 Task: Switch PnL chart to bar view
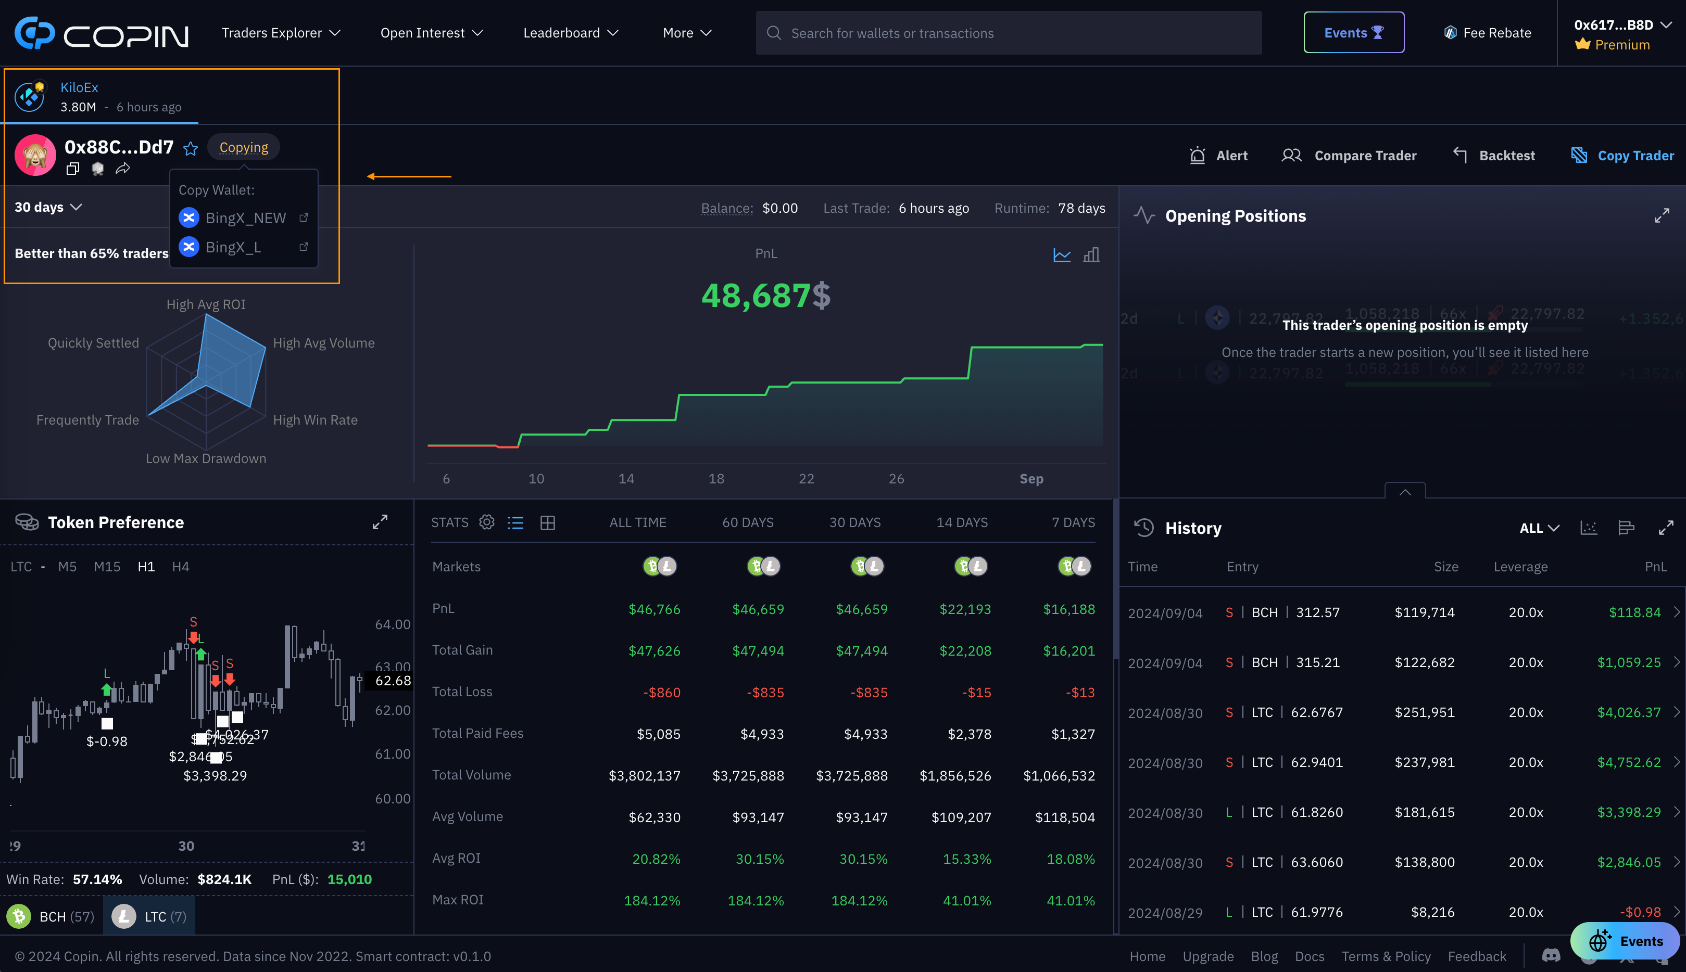pyautogui.click(x=1091, y=254)
